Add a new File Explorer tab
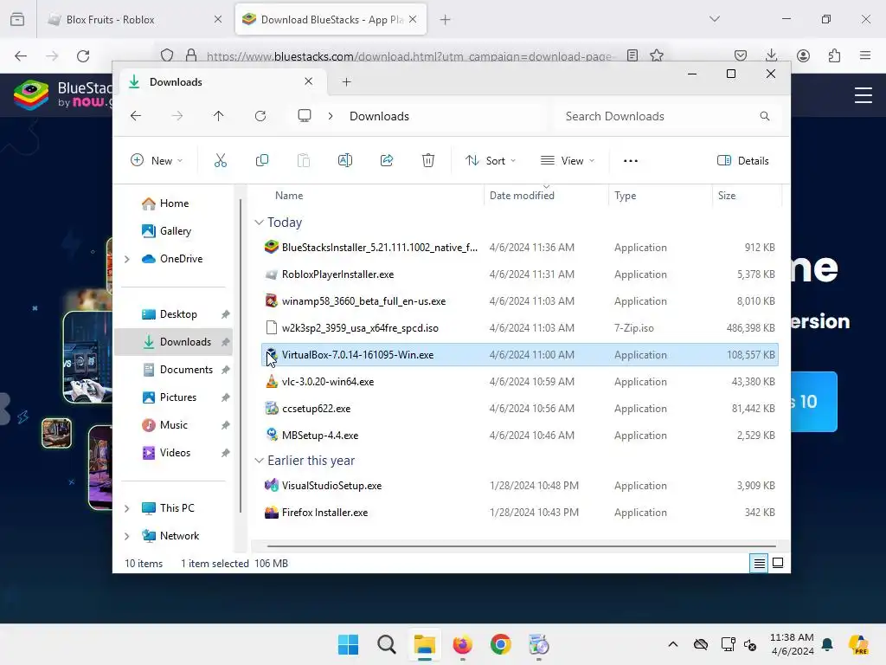The height and width of the screenshot is (665, 886). [x=346, y=82]
